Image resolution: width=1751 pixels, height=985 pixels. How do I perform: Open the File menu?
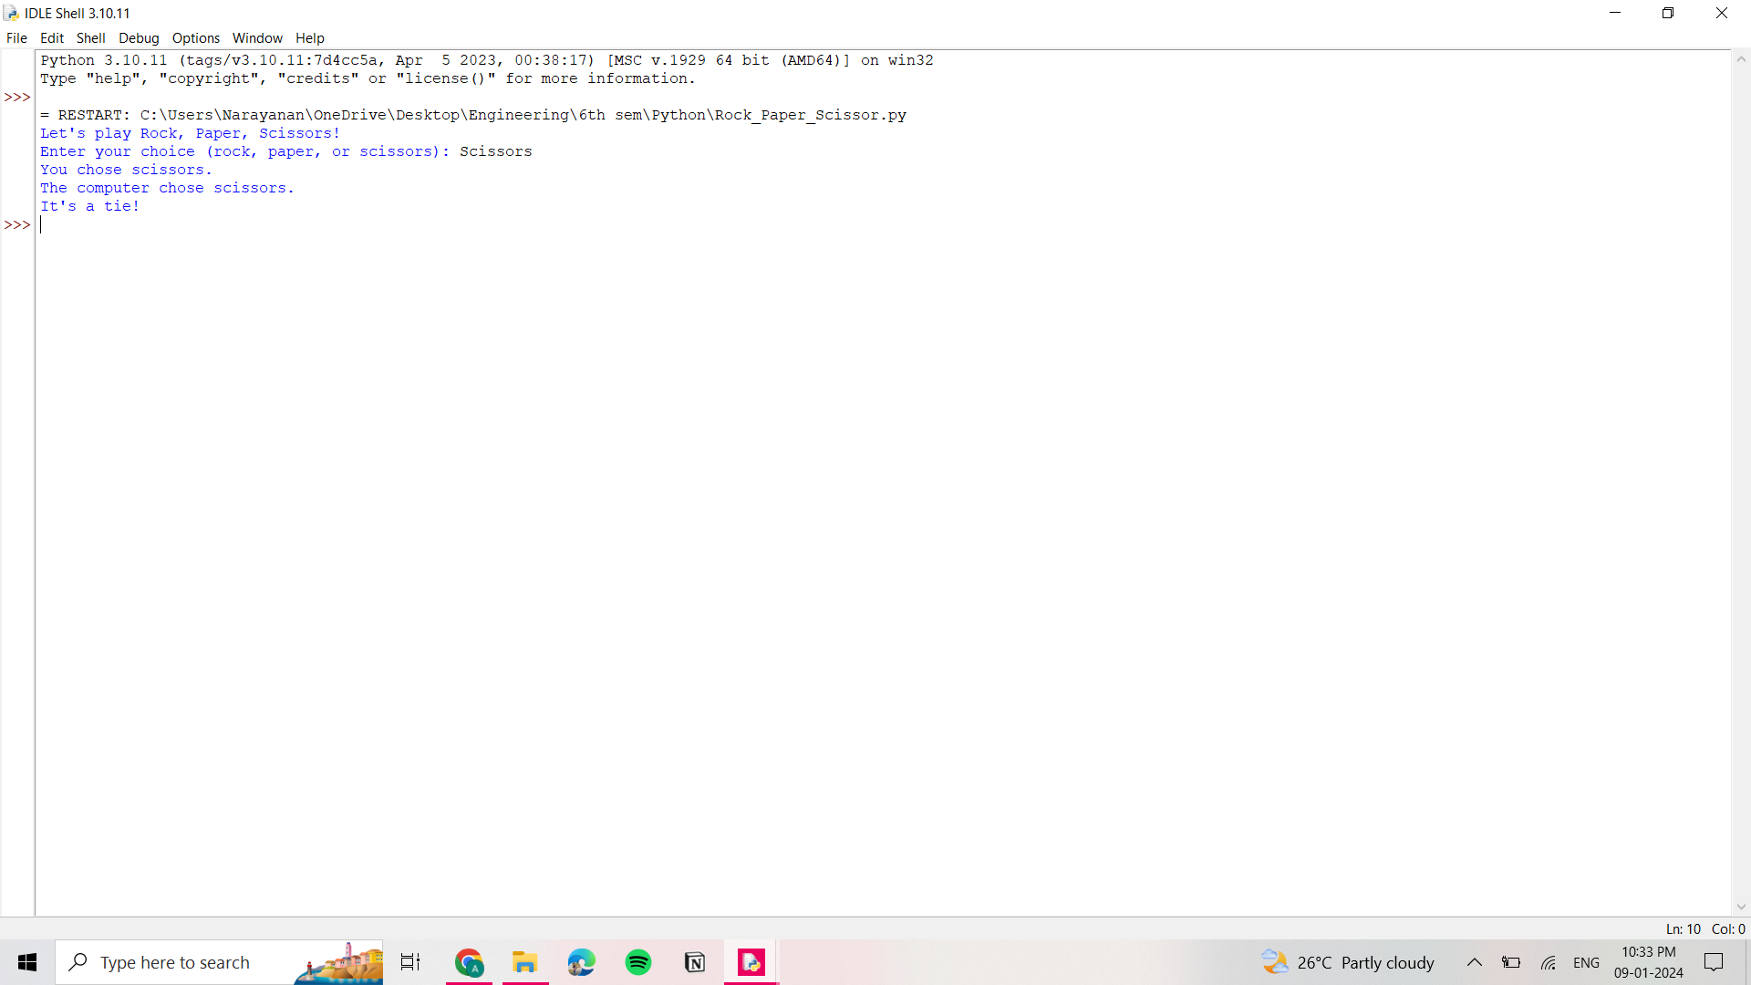tap(16, 38)
